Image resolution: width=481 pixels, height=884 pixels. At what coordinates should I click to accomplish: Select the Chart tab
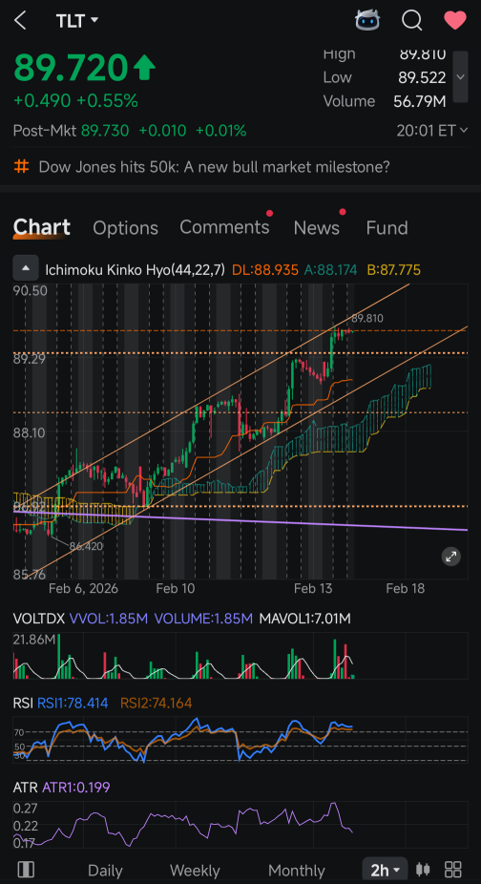(x=42, y=227)
